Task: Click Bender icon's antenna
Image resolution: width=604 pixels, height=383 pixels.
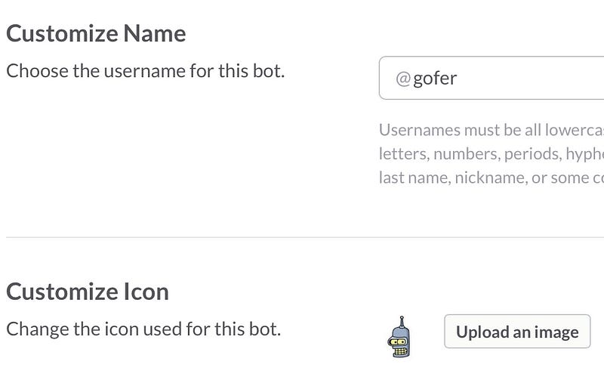Action: point(402,321)
